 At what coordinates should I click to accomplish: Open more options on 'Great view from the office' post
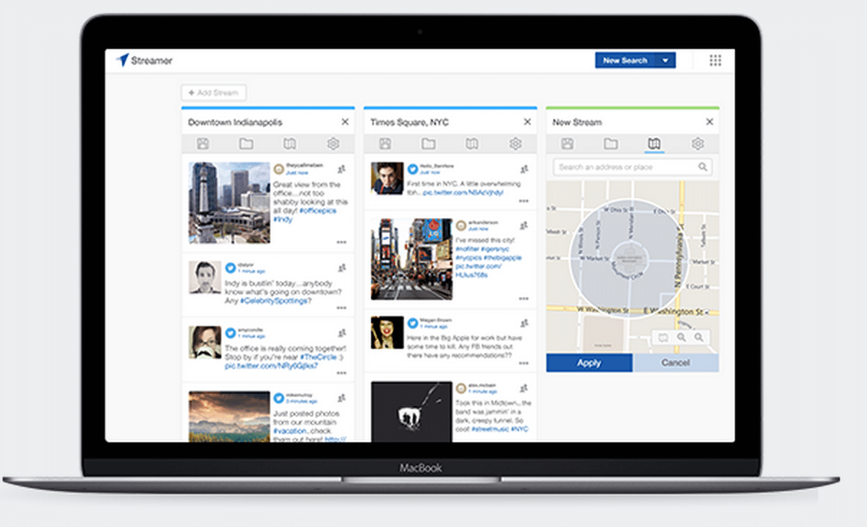(341, 242)
